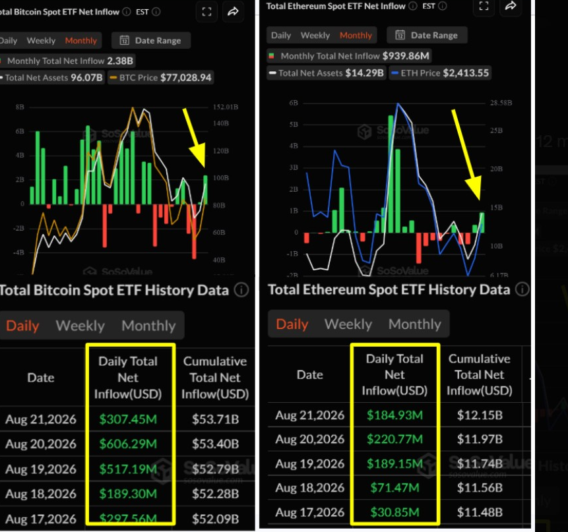Click Ethereum Cumulative Total Net Inflow header
Image resolution: width=568 pixels, height=532 pixels.
480,374
